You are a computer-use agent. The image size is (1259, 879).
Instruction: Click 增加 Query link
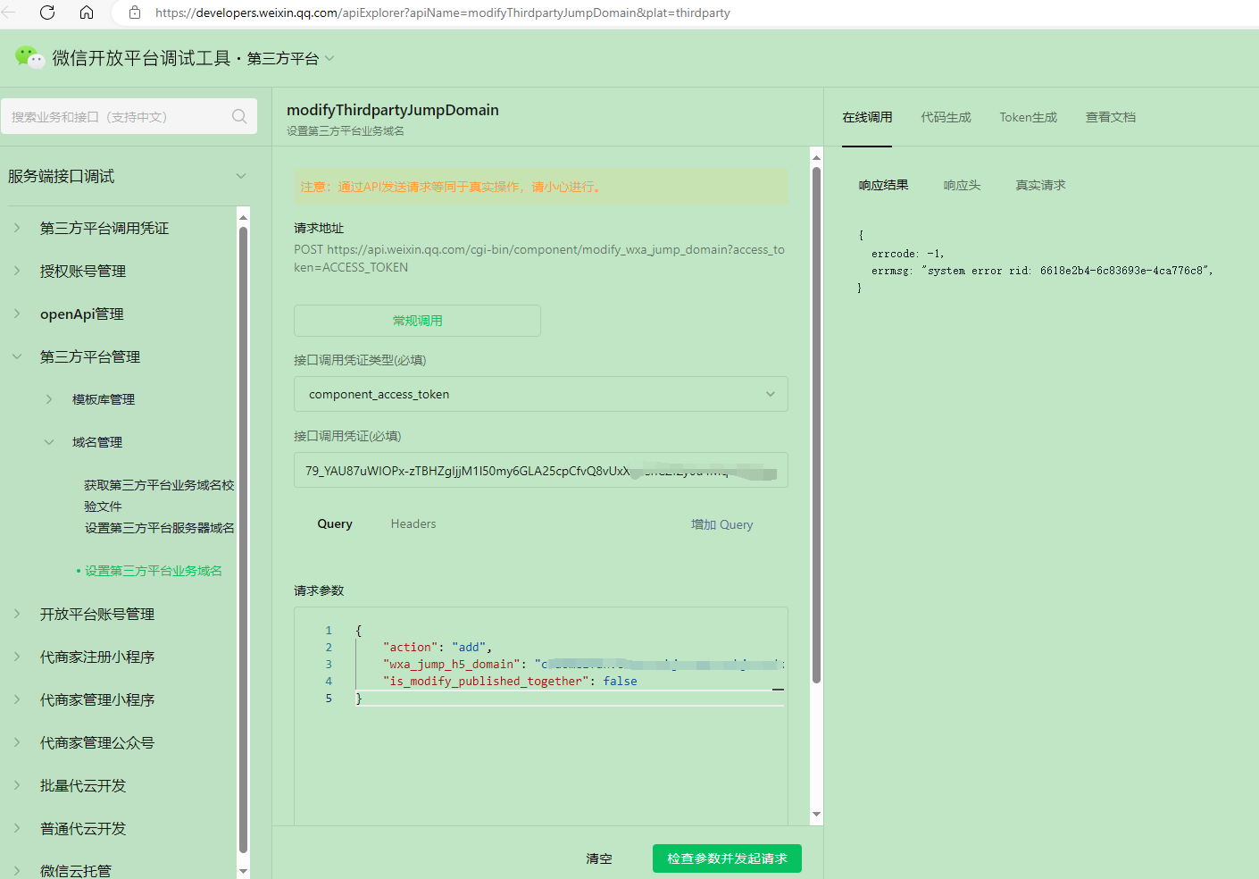pos(721,524)
